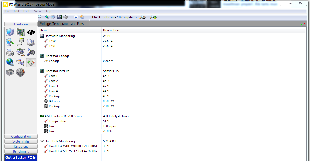Screen dimensions: 310x161
Task: Open the Mainboard green circuit board icon
Action: (21, 32)
